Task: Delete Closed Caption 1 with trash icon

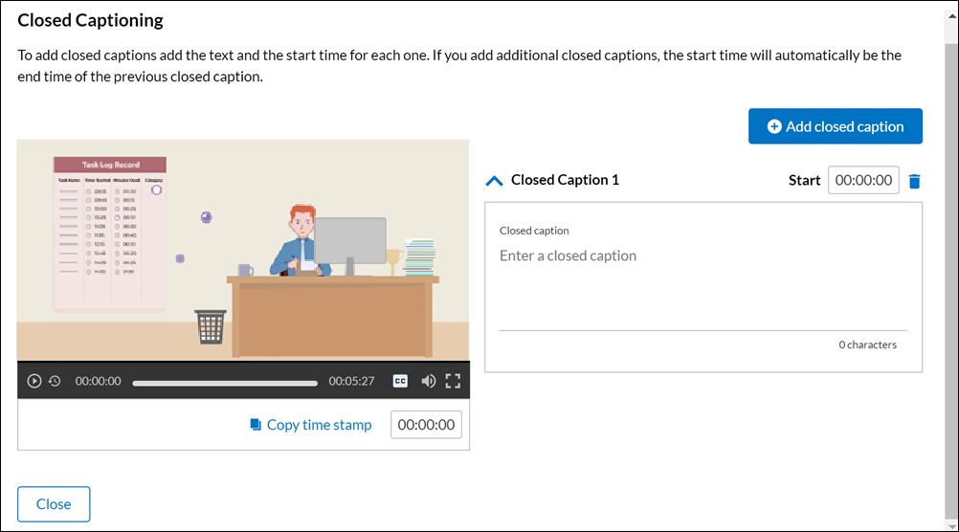Action: click(914, 181)
